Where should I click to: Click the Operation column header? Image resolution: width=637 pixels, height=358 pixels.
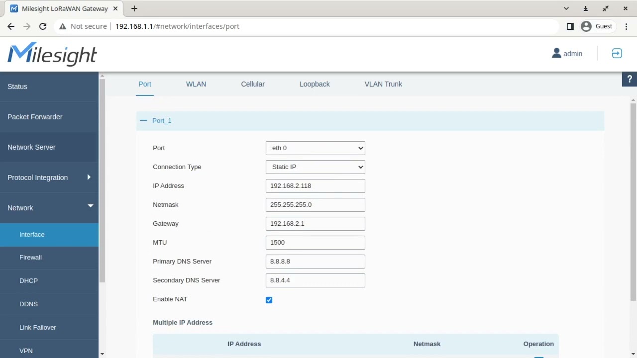pyautogui.click(x=538, y=344)
